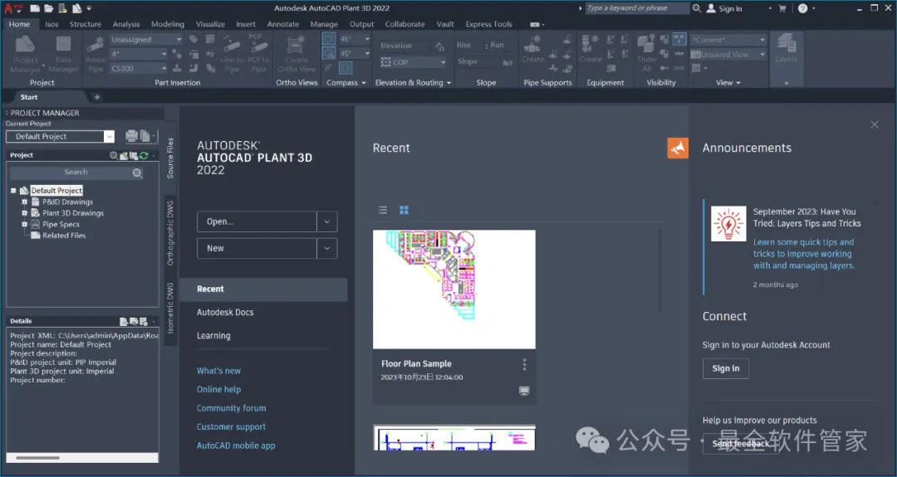Open the Online help link
The height and width of the screenshot is (477, 897).
[218, 390]
